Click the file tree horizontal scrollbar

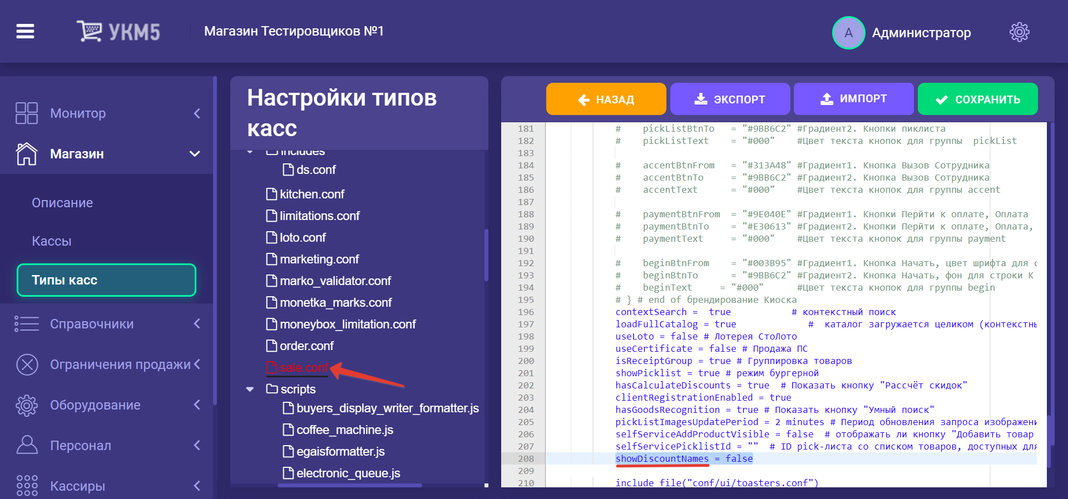pyautogui.click(x=350, y=485)
